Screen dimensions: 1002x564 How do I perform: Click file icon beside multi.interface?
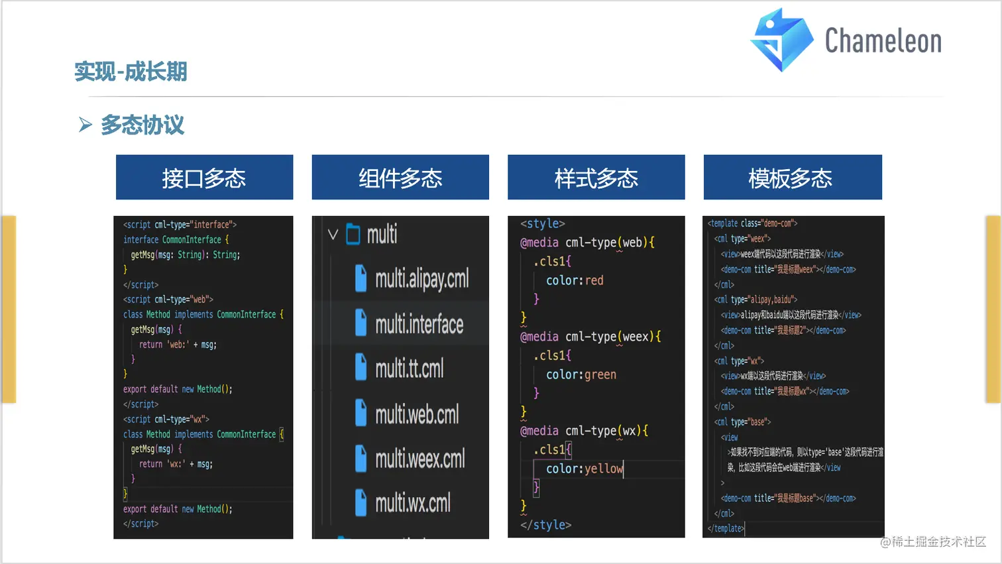(x=361, y=323)
